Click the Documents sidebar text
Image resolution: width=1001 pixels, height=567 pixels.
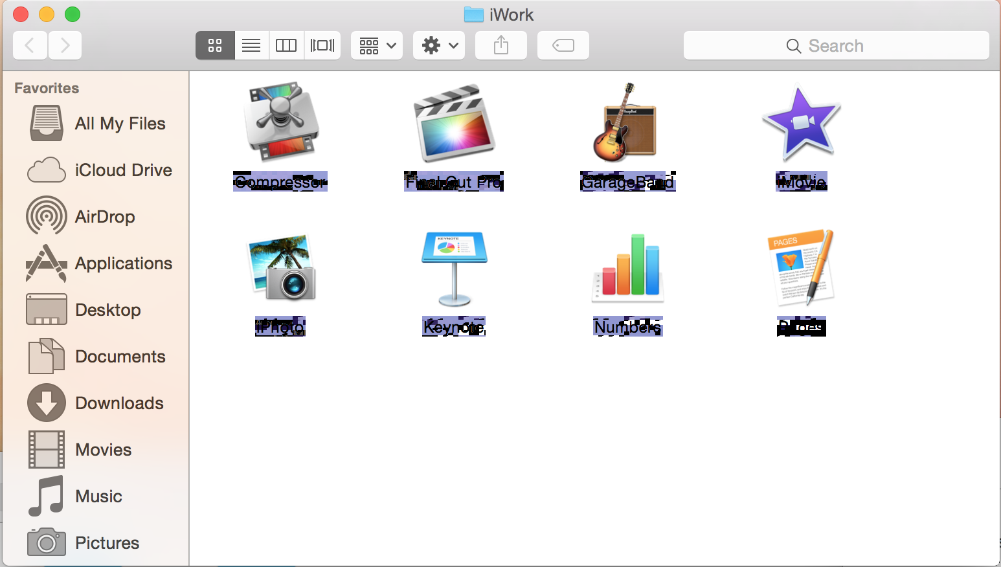click(x=120, y=357)
